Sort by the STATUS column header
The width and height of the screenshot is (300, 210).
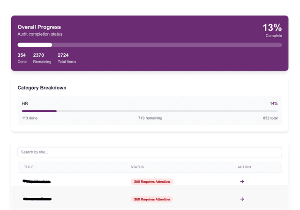[x=137, y=167]
